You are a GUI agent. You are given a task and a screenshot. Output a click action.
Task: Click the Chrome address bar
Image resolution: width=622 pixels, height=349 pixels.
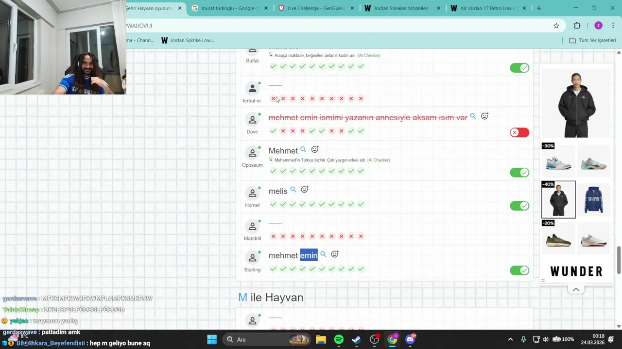coord(335,26)
